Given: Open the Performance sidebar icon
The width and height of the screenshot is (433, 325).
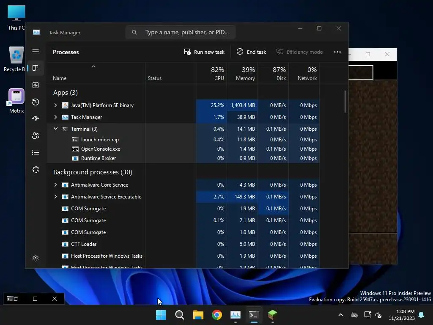Looking at the screenshot, I should pyautogui.click(x=36, y=85).
